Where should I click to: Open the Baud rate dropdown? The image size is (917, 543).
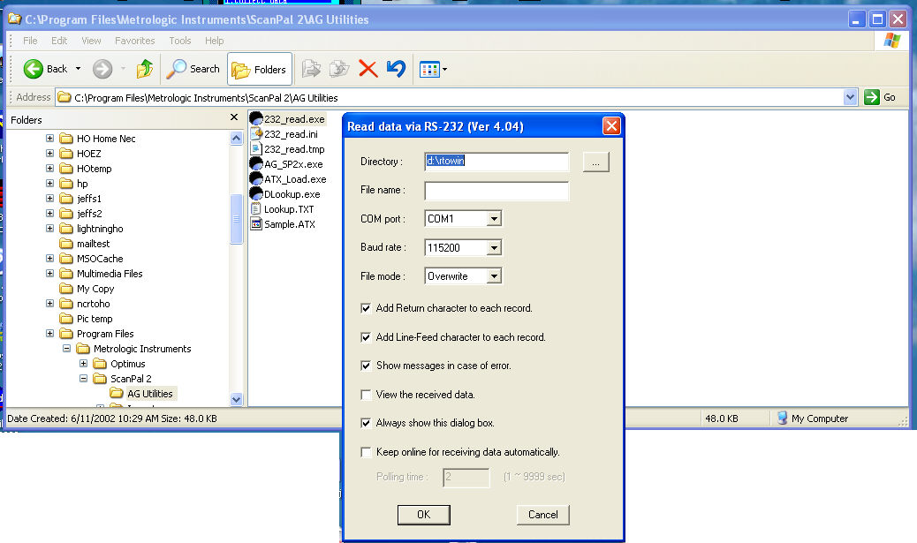click(x=494, y=248)
